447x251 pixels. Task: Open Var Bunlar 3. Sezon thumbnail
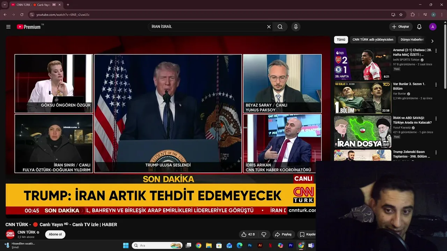362,98
